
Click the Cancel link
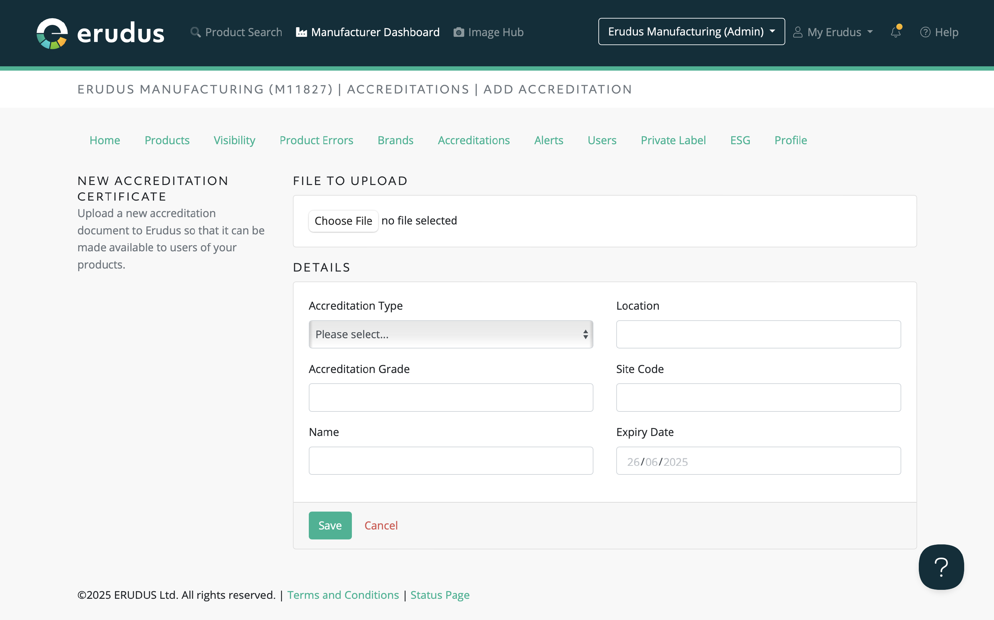pyautogui.click(x=381, y=525)
